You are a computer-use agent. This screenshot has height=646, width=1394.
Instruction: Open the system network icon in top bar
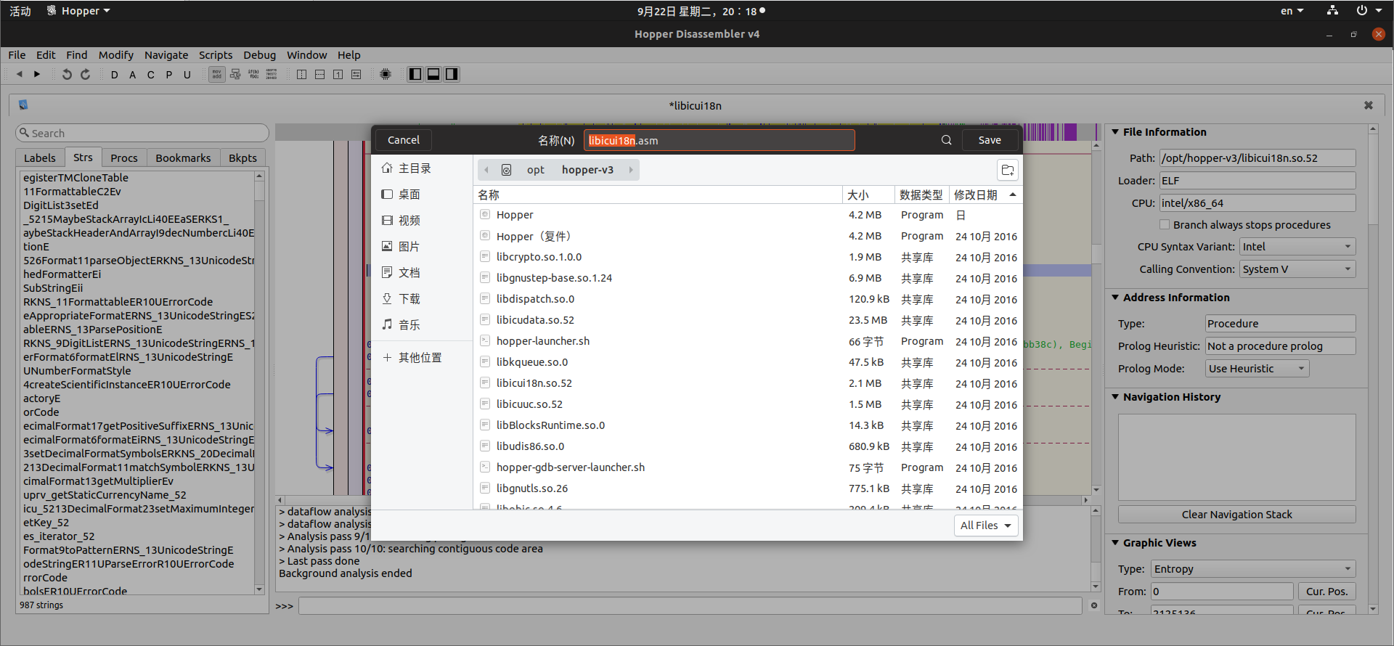[x=1332, y=11]
